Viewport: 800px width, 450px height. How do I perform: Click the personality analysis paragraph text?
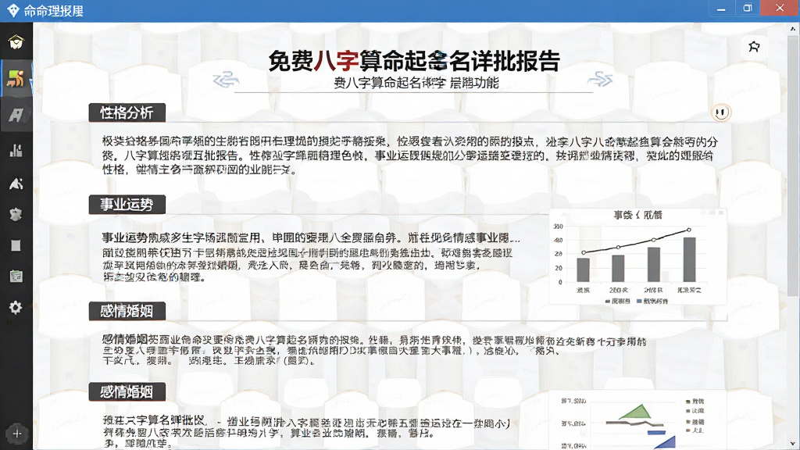(x=409, y=155)
